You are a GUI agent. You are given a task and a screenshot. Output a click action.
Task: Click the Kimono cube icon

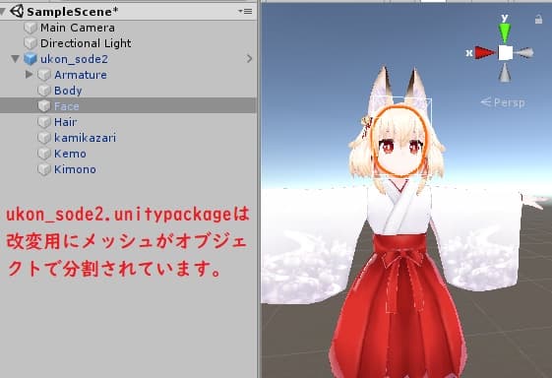44,169
